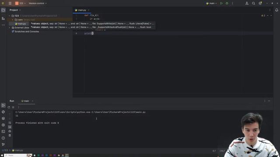Click 'Process finished with exit code' text
The height and width of the screenshot is (157, 280).
pos(37,123)
